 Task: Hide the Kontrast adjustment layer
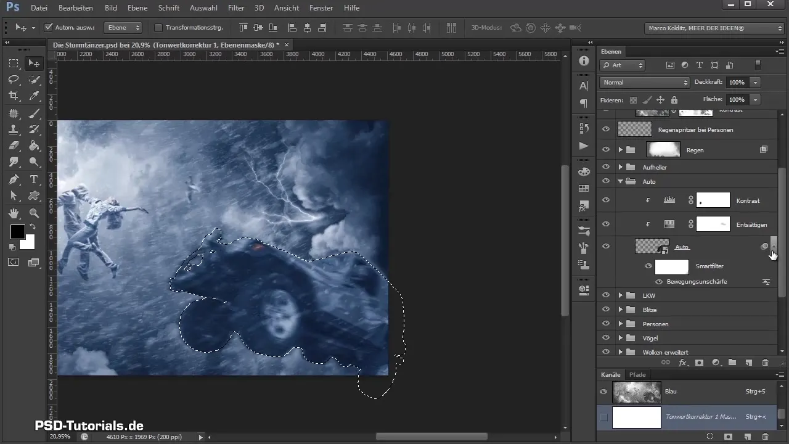(x=606, y=200)
